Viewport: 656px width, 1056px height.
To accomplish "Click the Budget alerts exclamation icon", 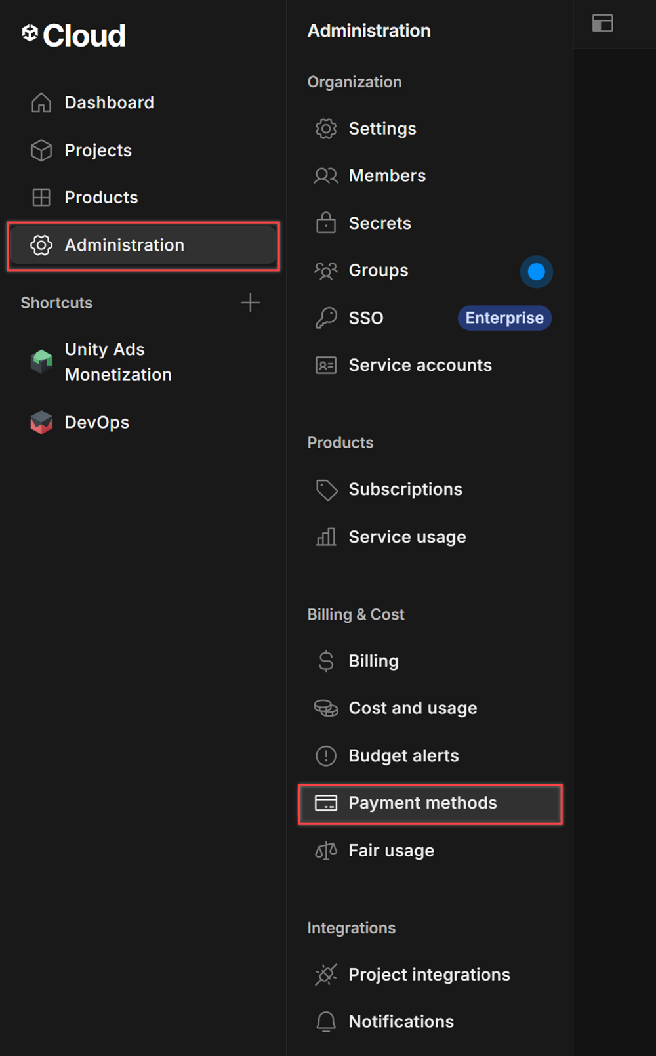I will (x=326, y=755).
